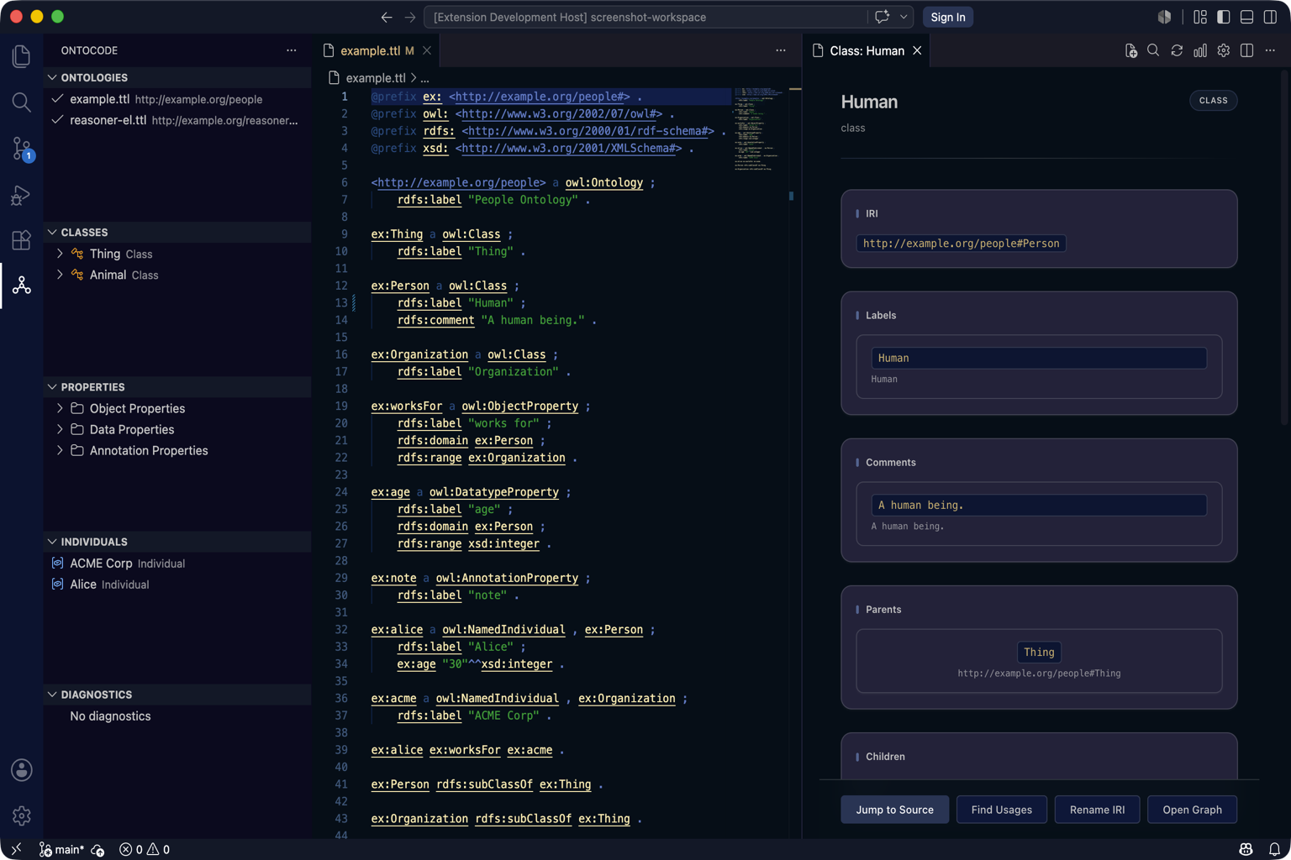Screen dimensions: 1291x860
Task: Click the Jump to Source button
Action: [x=894, y=810]
